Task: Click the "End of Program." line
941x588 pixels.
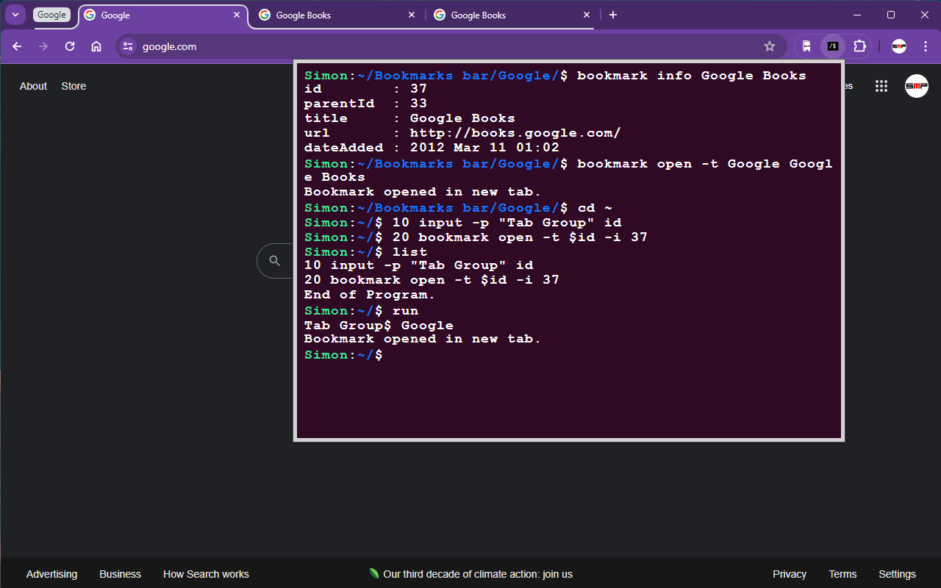Action: [x=370, y=295]
